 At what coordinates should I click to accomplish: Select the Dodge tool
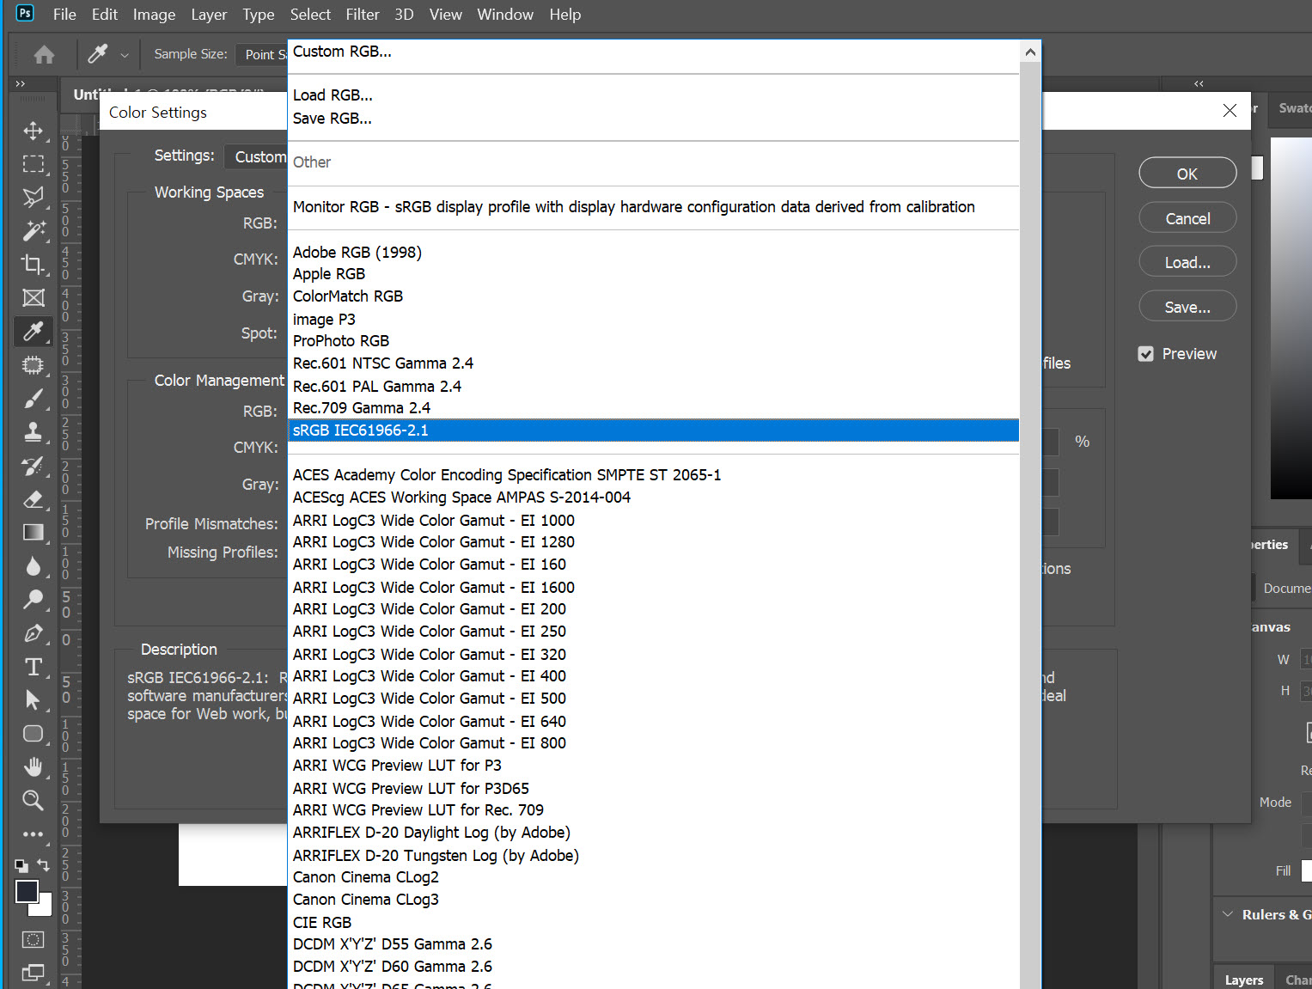(33, 600)
